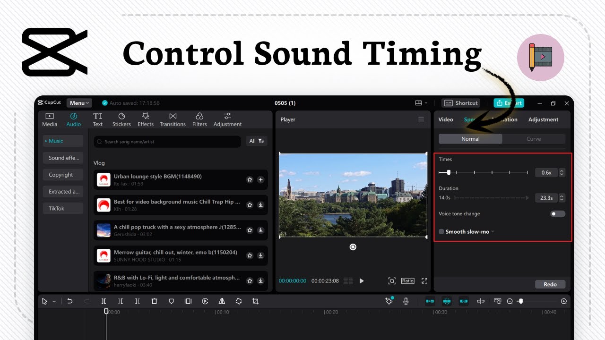Expand the Menu dropdown
The height and width of the screenshot is (340, 605).
[79, 103]
